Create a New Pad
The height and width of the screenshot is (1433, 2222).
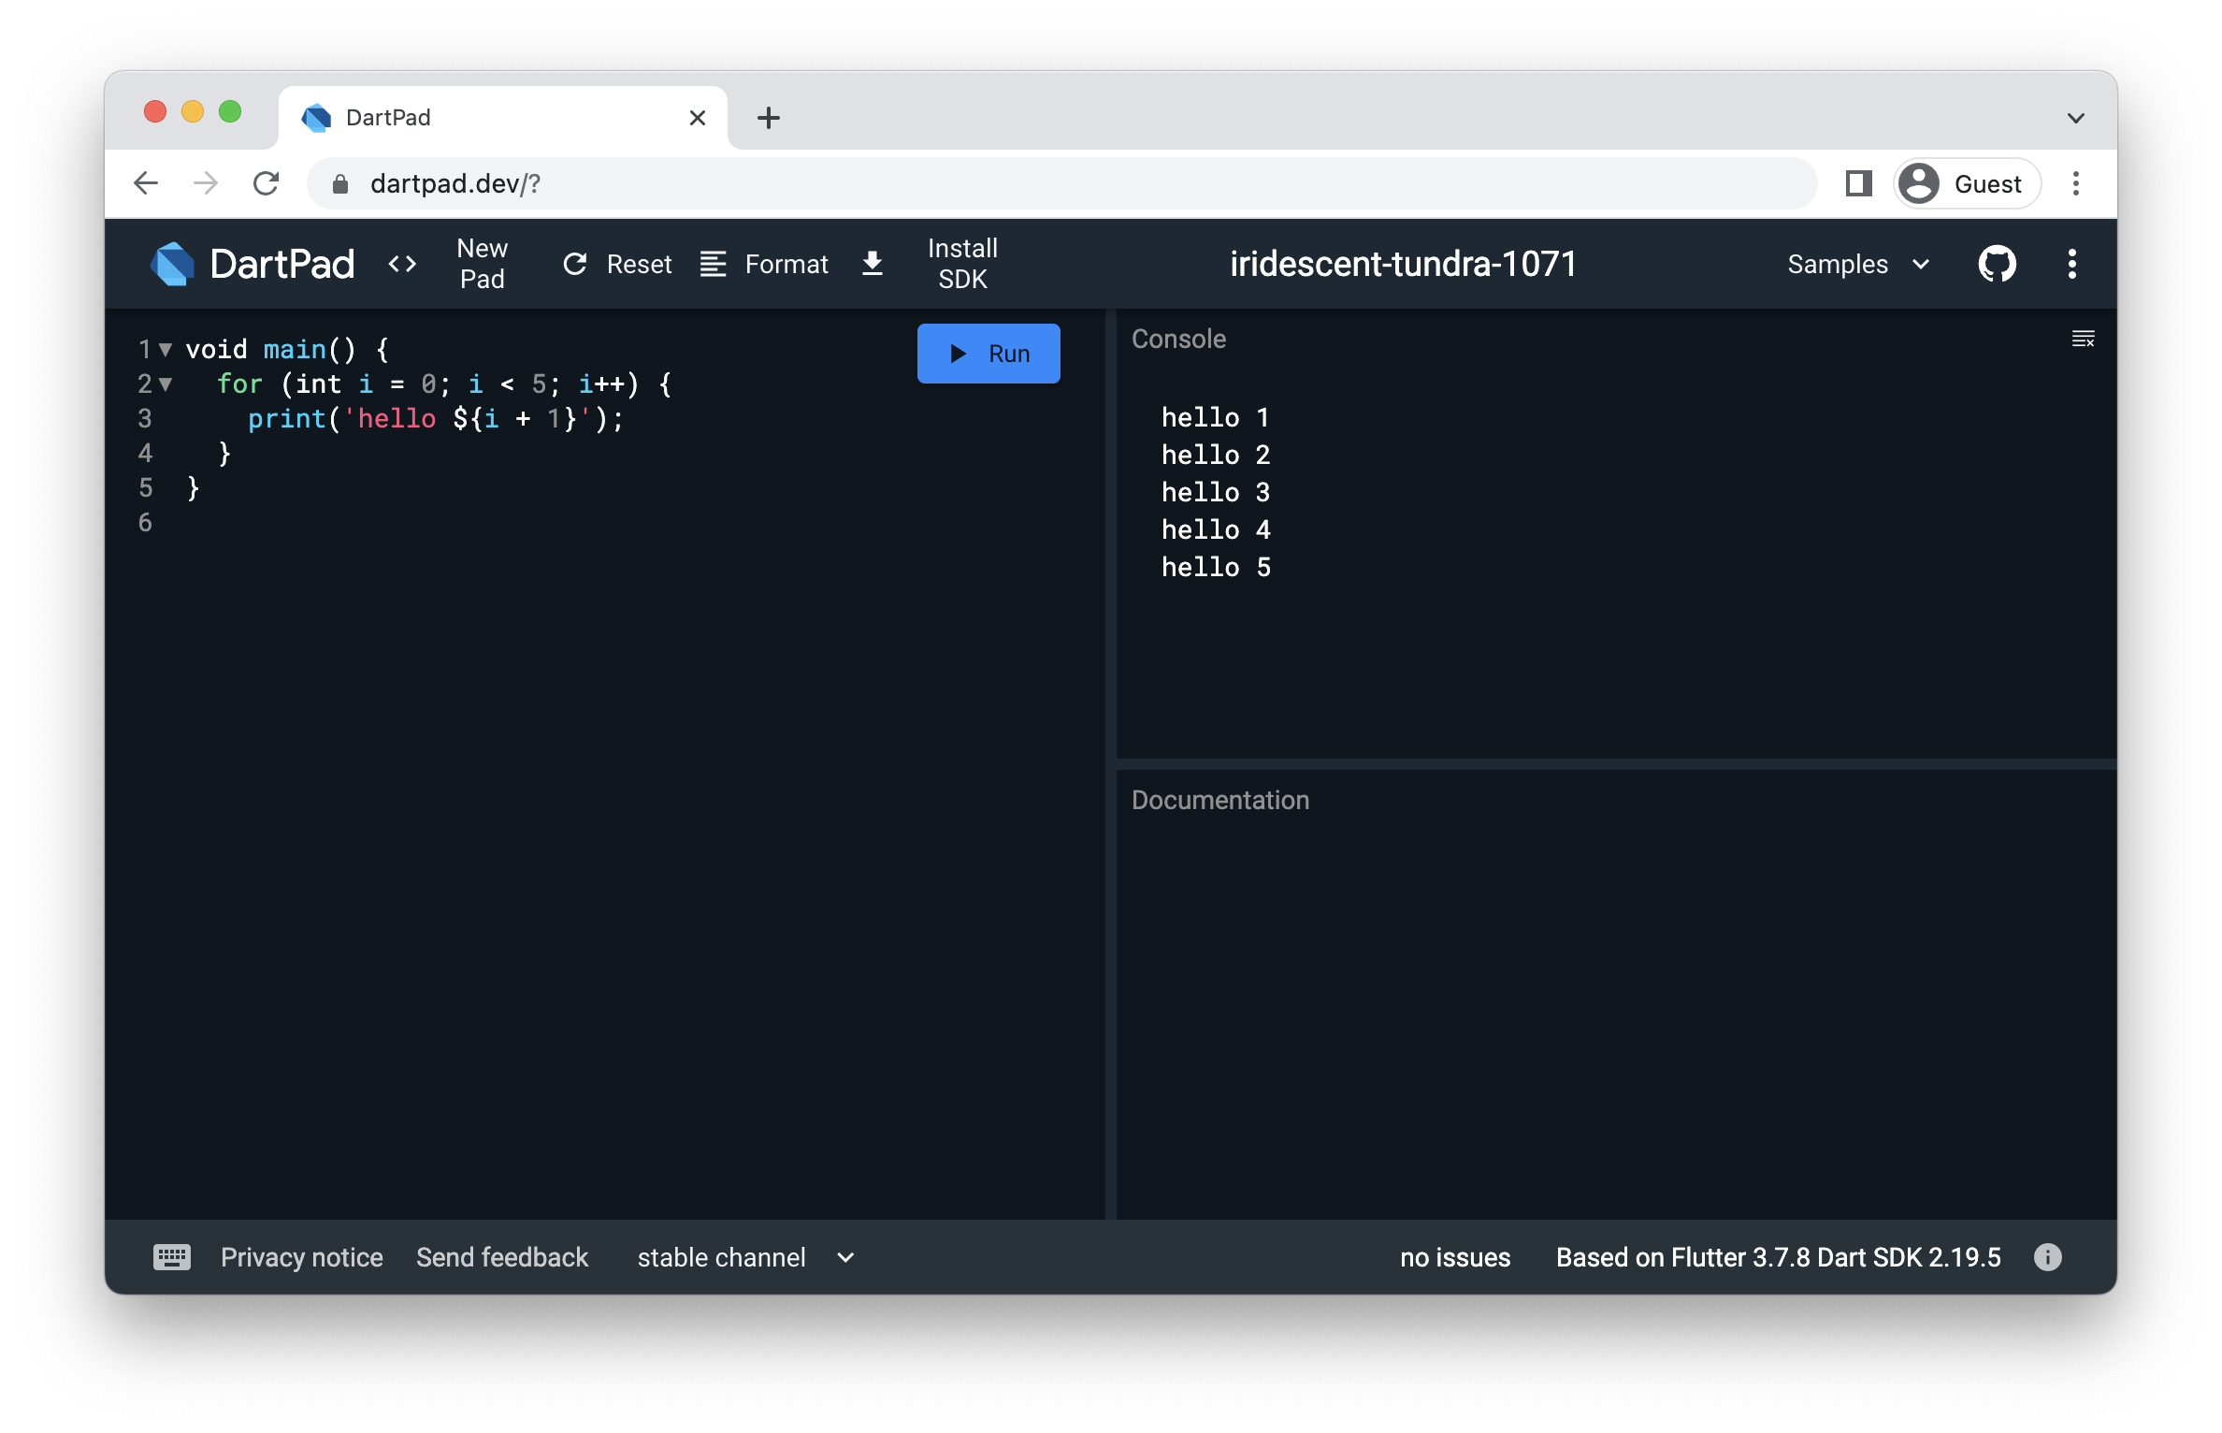[x=482, y=264]
